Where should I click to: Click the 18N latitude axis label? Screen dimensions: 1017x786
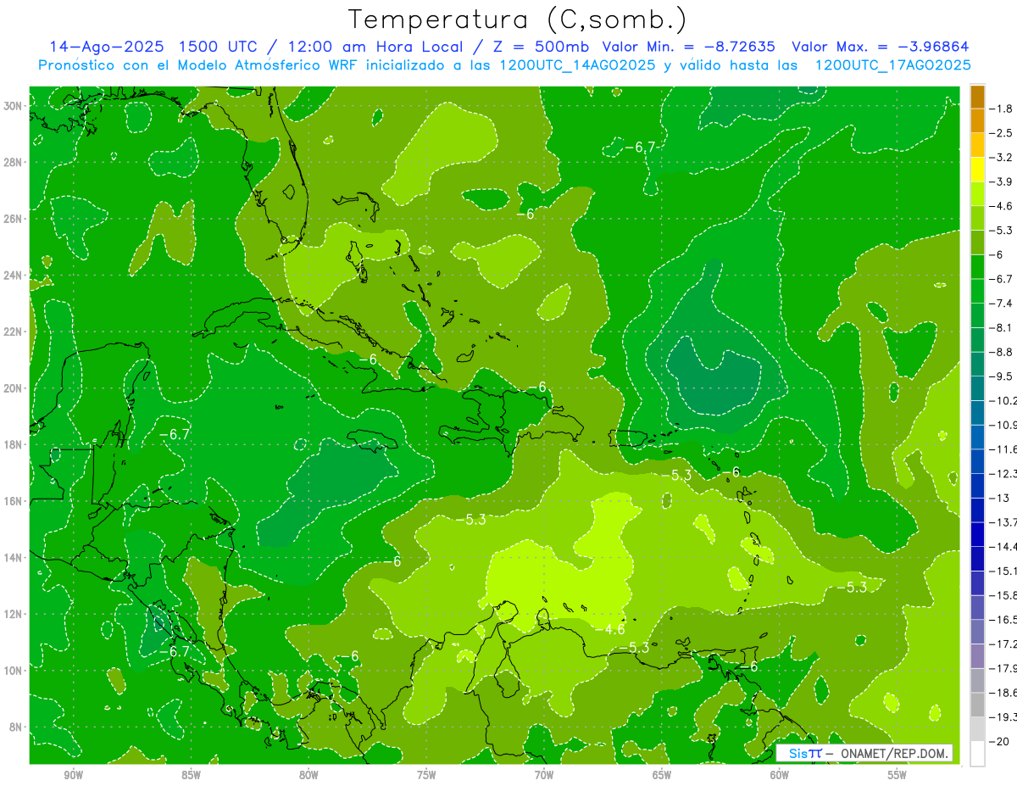click(13, 444)
